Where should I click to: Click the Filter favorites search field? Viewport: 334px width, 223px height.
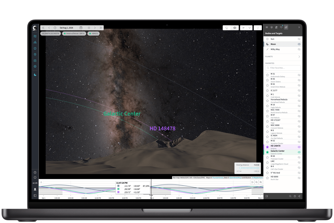point(283,68)
